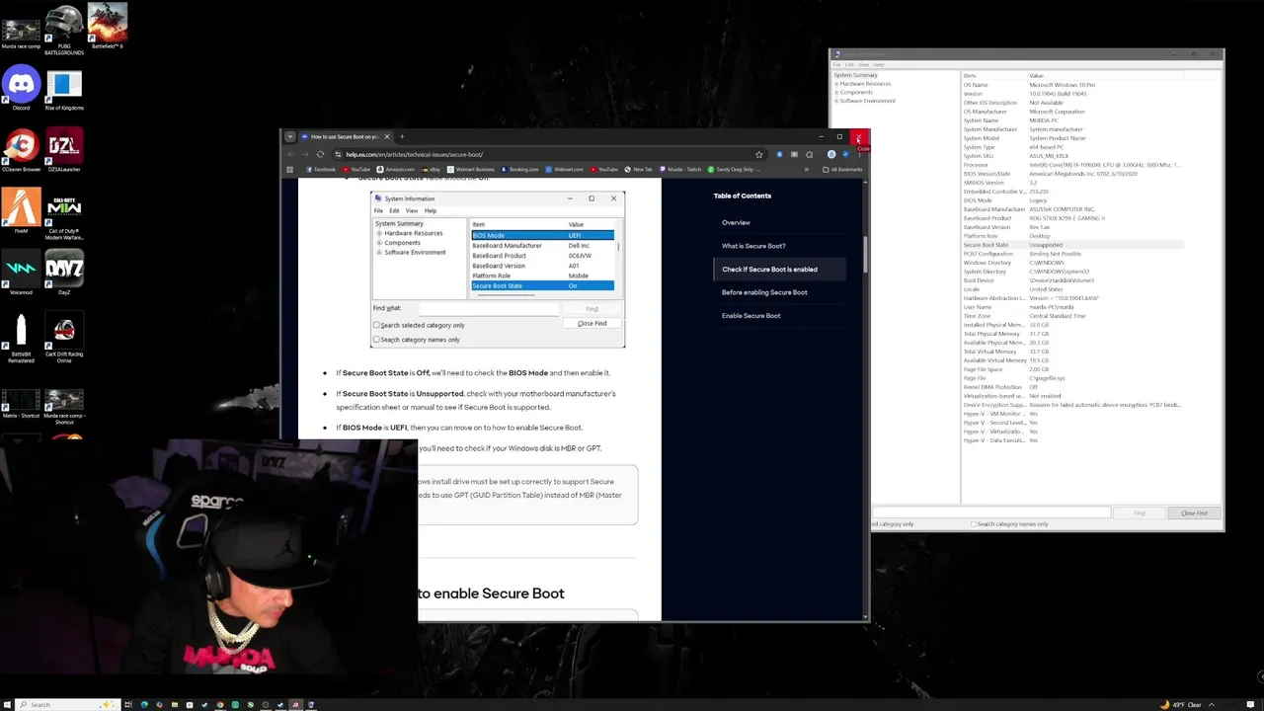Select the Discord desktop icon
This screenshot has width=1264, height=711.
21,88
